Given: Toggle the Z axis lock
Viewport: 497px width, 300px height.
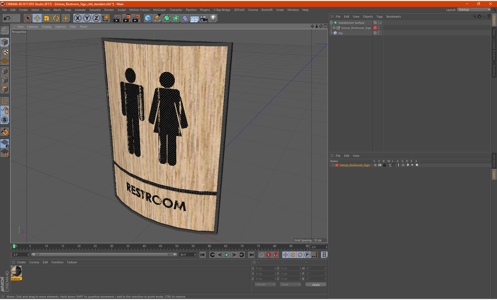Looking at the screenshot, I should pyautogui.click(x=96, y=18).
